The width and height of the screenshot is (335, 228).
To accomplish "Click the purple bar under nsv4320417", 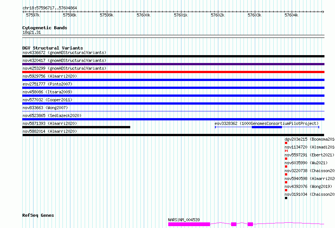I will tap(173, 64).
